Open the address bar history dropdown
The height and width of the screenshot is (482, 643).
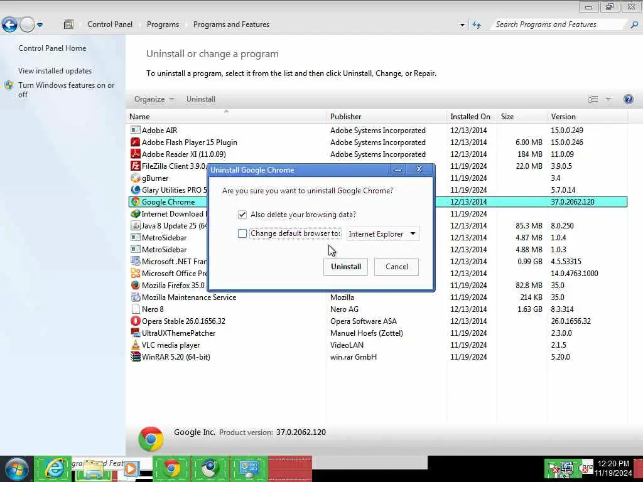coord(462,24)
